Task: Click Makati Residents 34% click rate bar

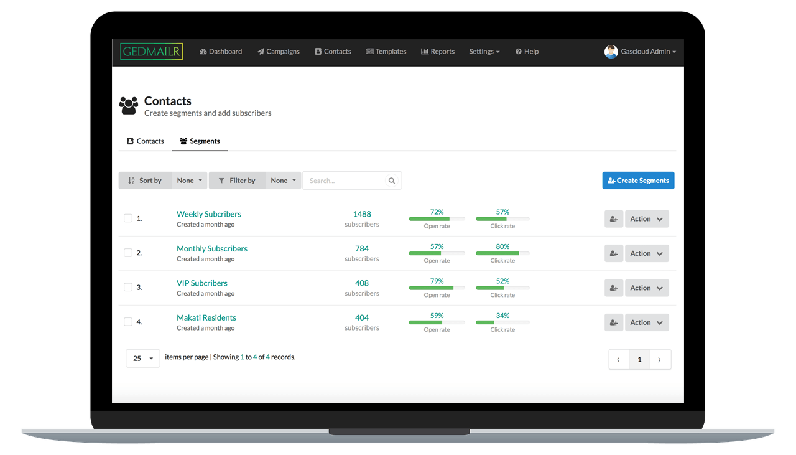Action: click(x=502, y=322)
